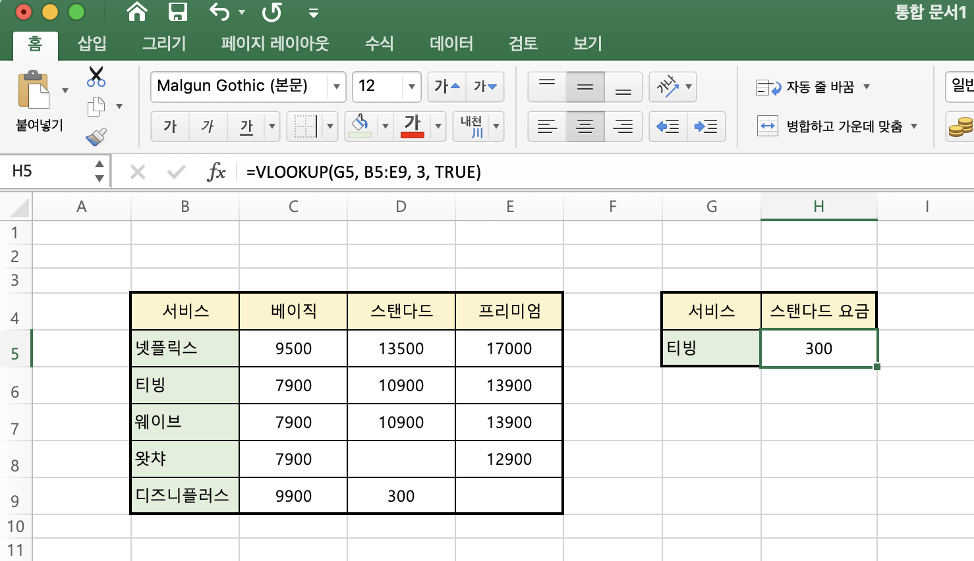Viewport: 974px width, 561px height.
Task: Select the Format Painter brush
Action: 96,136
